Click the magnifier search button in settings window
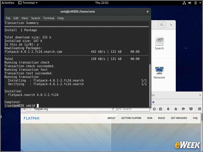203x152 pixels. (x=162, y=25)
